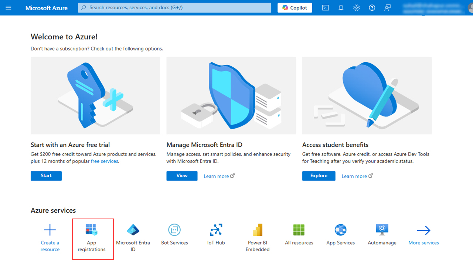473x269 pixels.
Task: Open Power BI Embedded service
Action: click(x=258, y=238)
